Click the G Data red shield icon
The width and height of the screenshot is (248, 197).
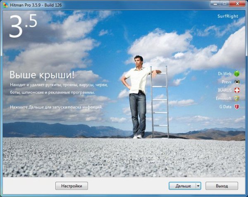[237, 107]
